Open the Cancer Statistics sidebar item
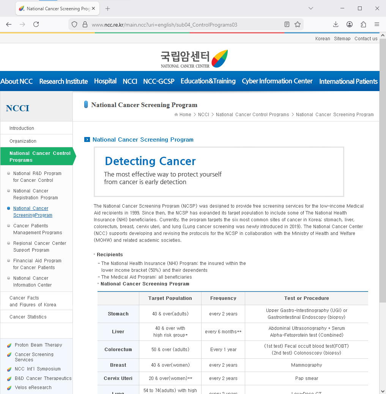 coord(28,317)
